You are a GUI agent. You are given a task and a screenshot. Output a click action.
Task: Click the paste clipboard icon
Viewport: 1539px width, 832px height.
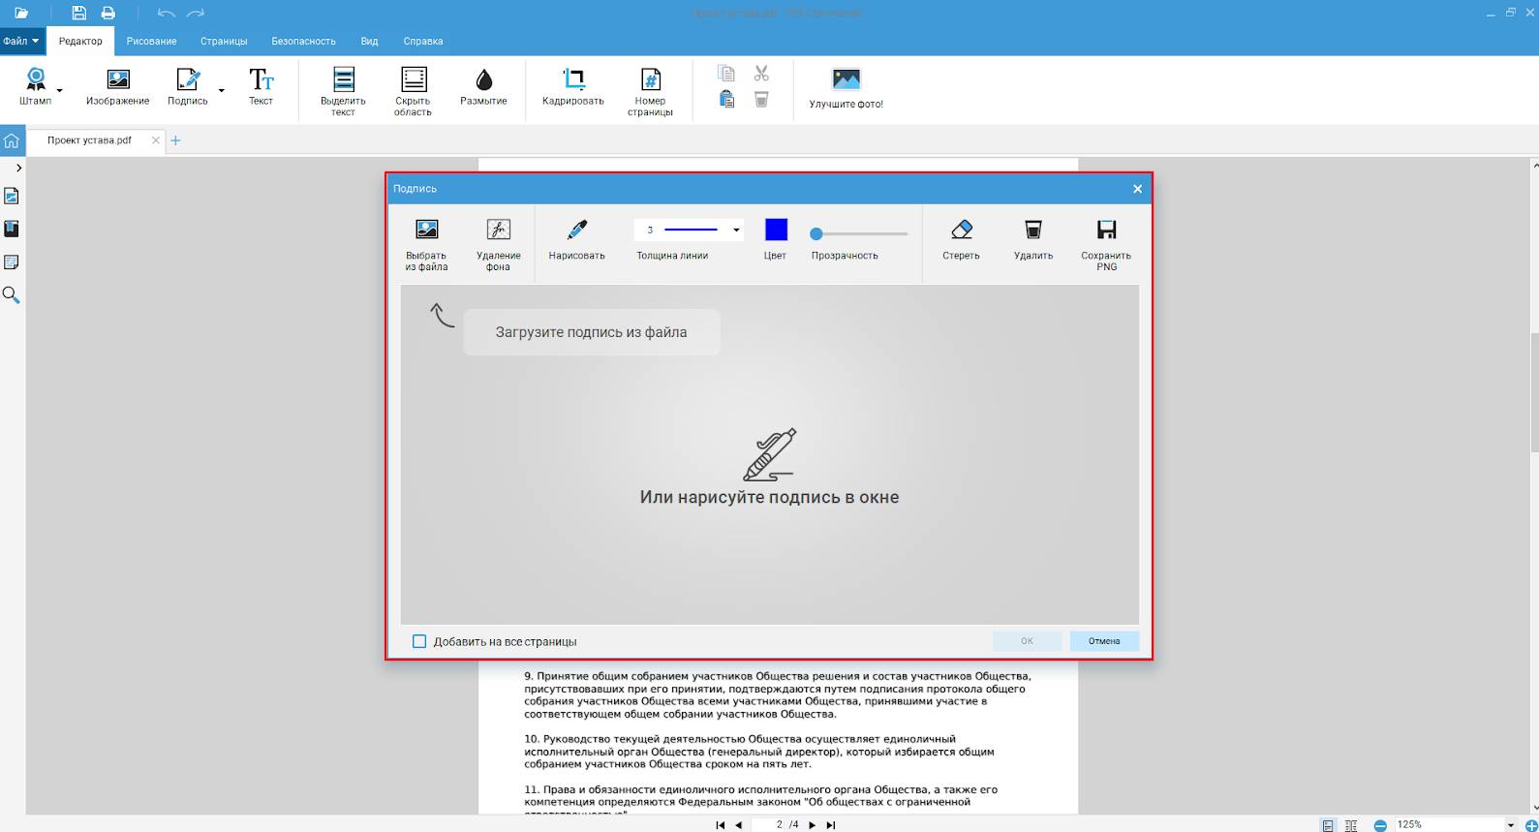726,99
